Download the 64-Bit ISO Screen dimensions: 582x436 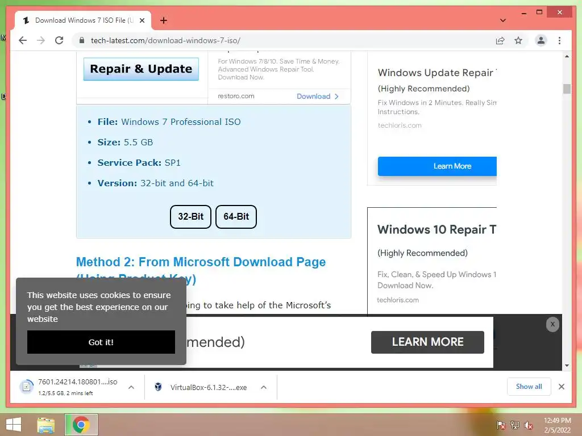pyautogui.click(x=236, y=216)
